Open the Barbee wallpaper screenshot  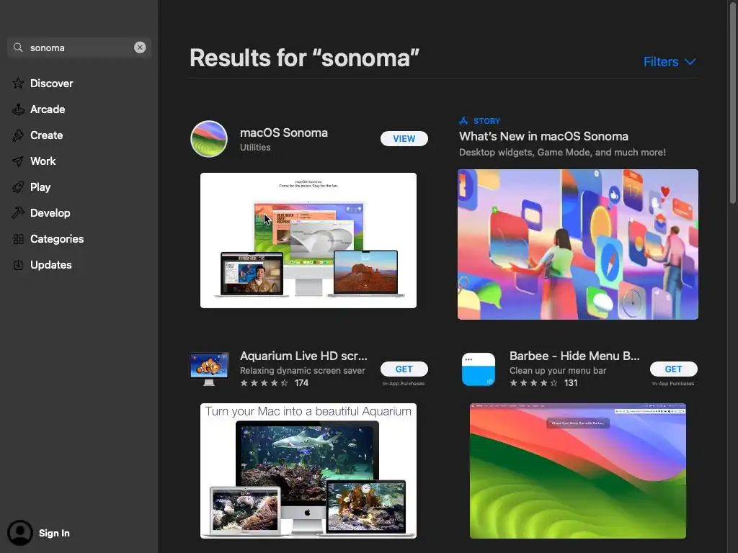[578, 471]
